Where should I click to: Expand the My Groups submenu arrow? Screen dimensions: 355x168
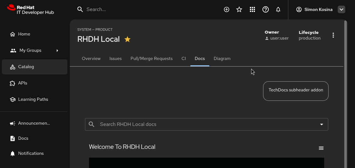(x=57, y=50)
